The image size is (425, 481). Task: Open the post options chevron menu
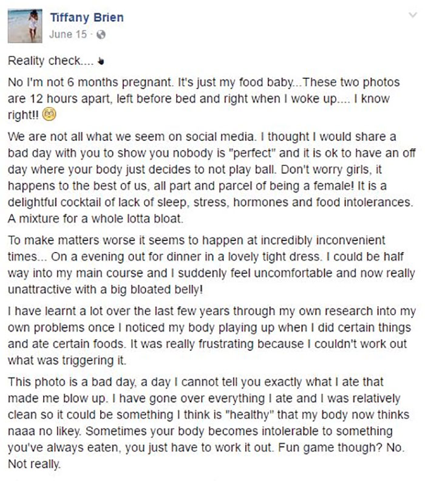(x=413, y=15)
